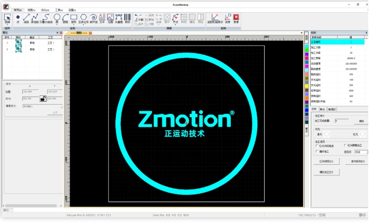
Task: Open the 常用尺寸 common size dropdown
Action: 43,106
